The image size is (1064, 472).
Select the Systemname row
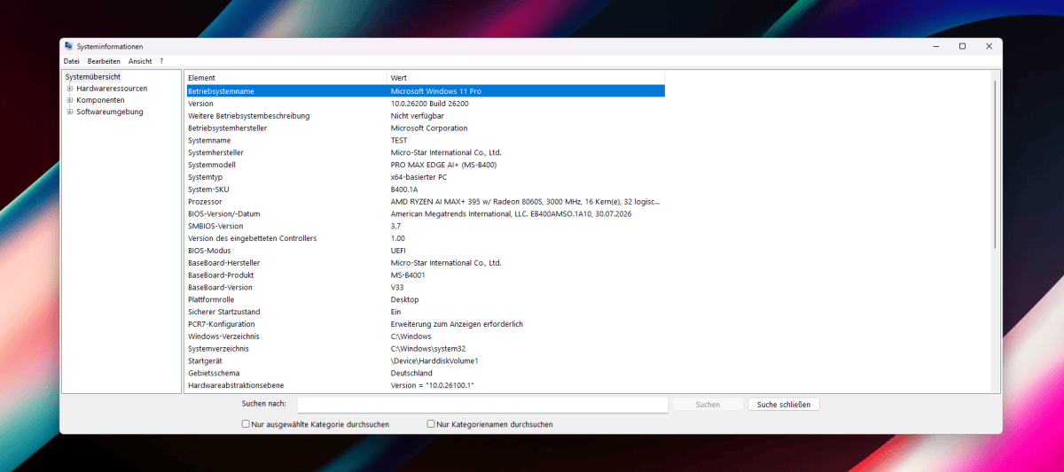(x=425, y=140)
